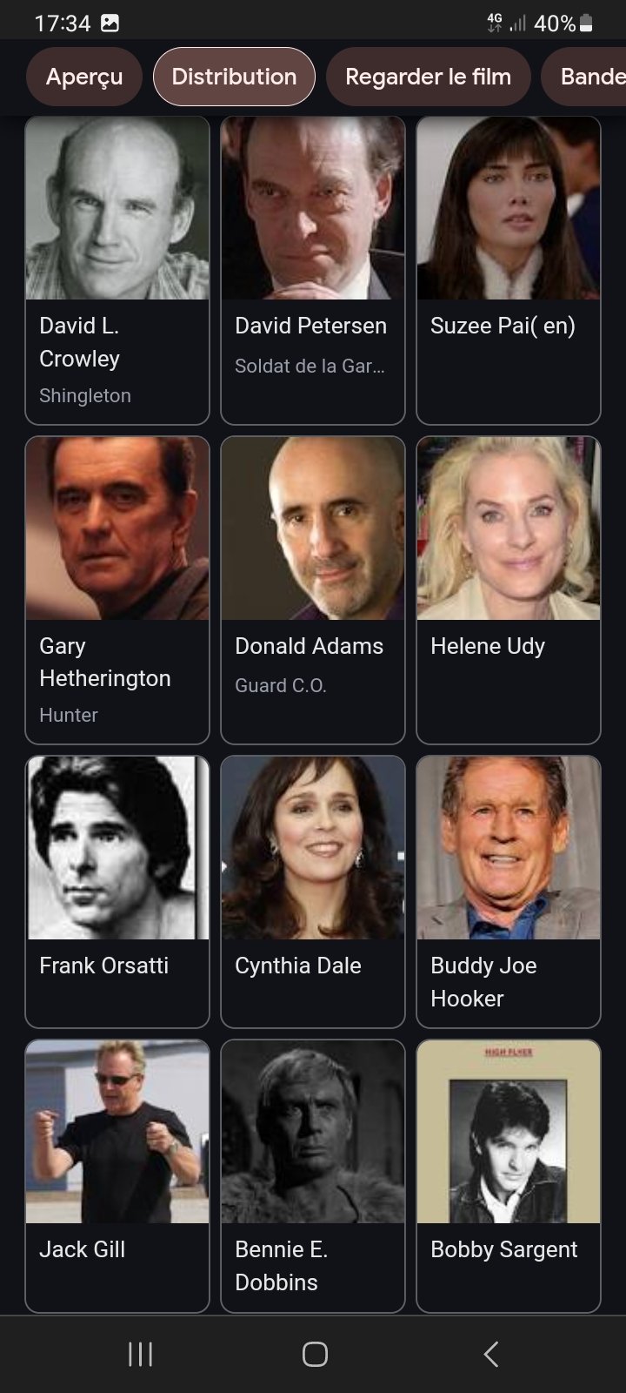Open Donald Adams Guard C.O. card

(313, 590)
